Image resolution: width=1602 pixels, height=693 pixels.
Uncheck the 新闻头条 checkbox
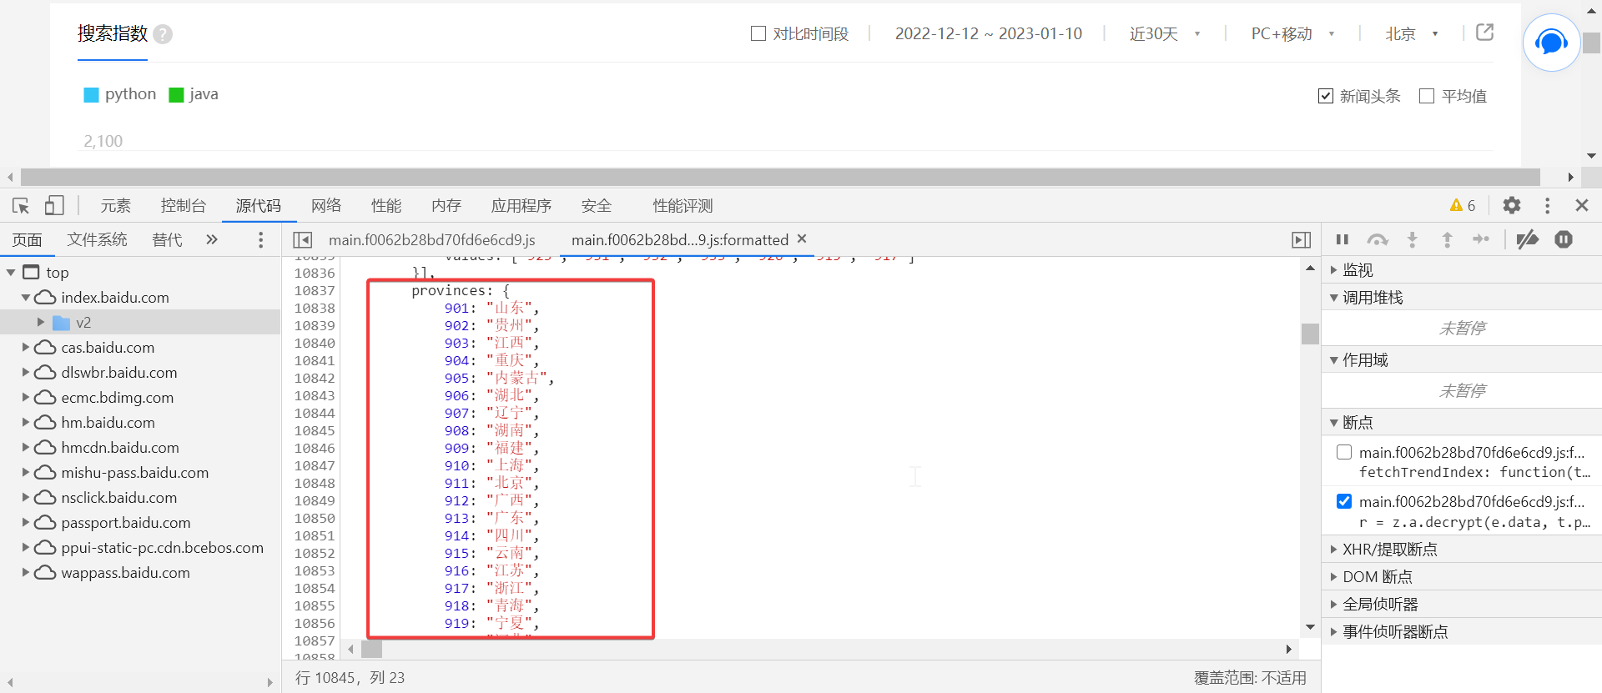pos(1326,96)
